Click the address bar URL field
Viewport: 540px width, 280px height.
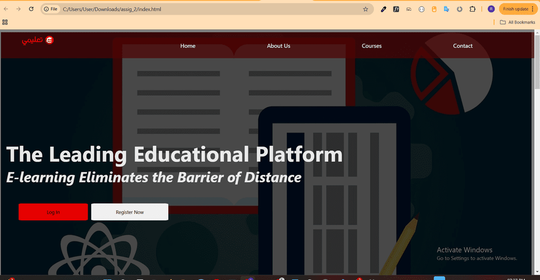click(x=210, y=9)
